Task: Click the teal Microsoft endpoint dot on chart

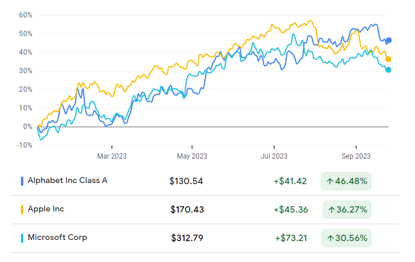Action: (388, 70)
